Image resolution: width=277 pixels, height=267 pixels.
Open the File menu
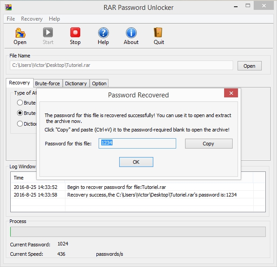[x=11, y=19]
